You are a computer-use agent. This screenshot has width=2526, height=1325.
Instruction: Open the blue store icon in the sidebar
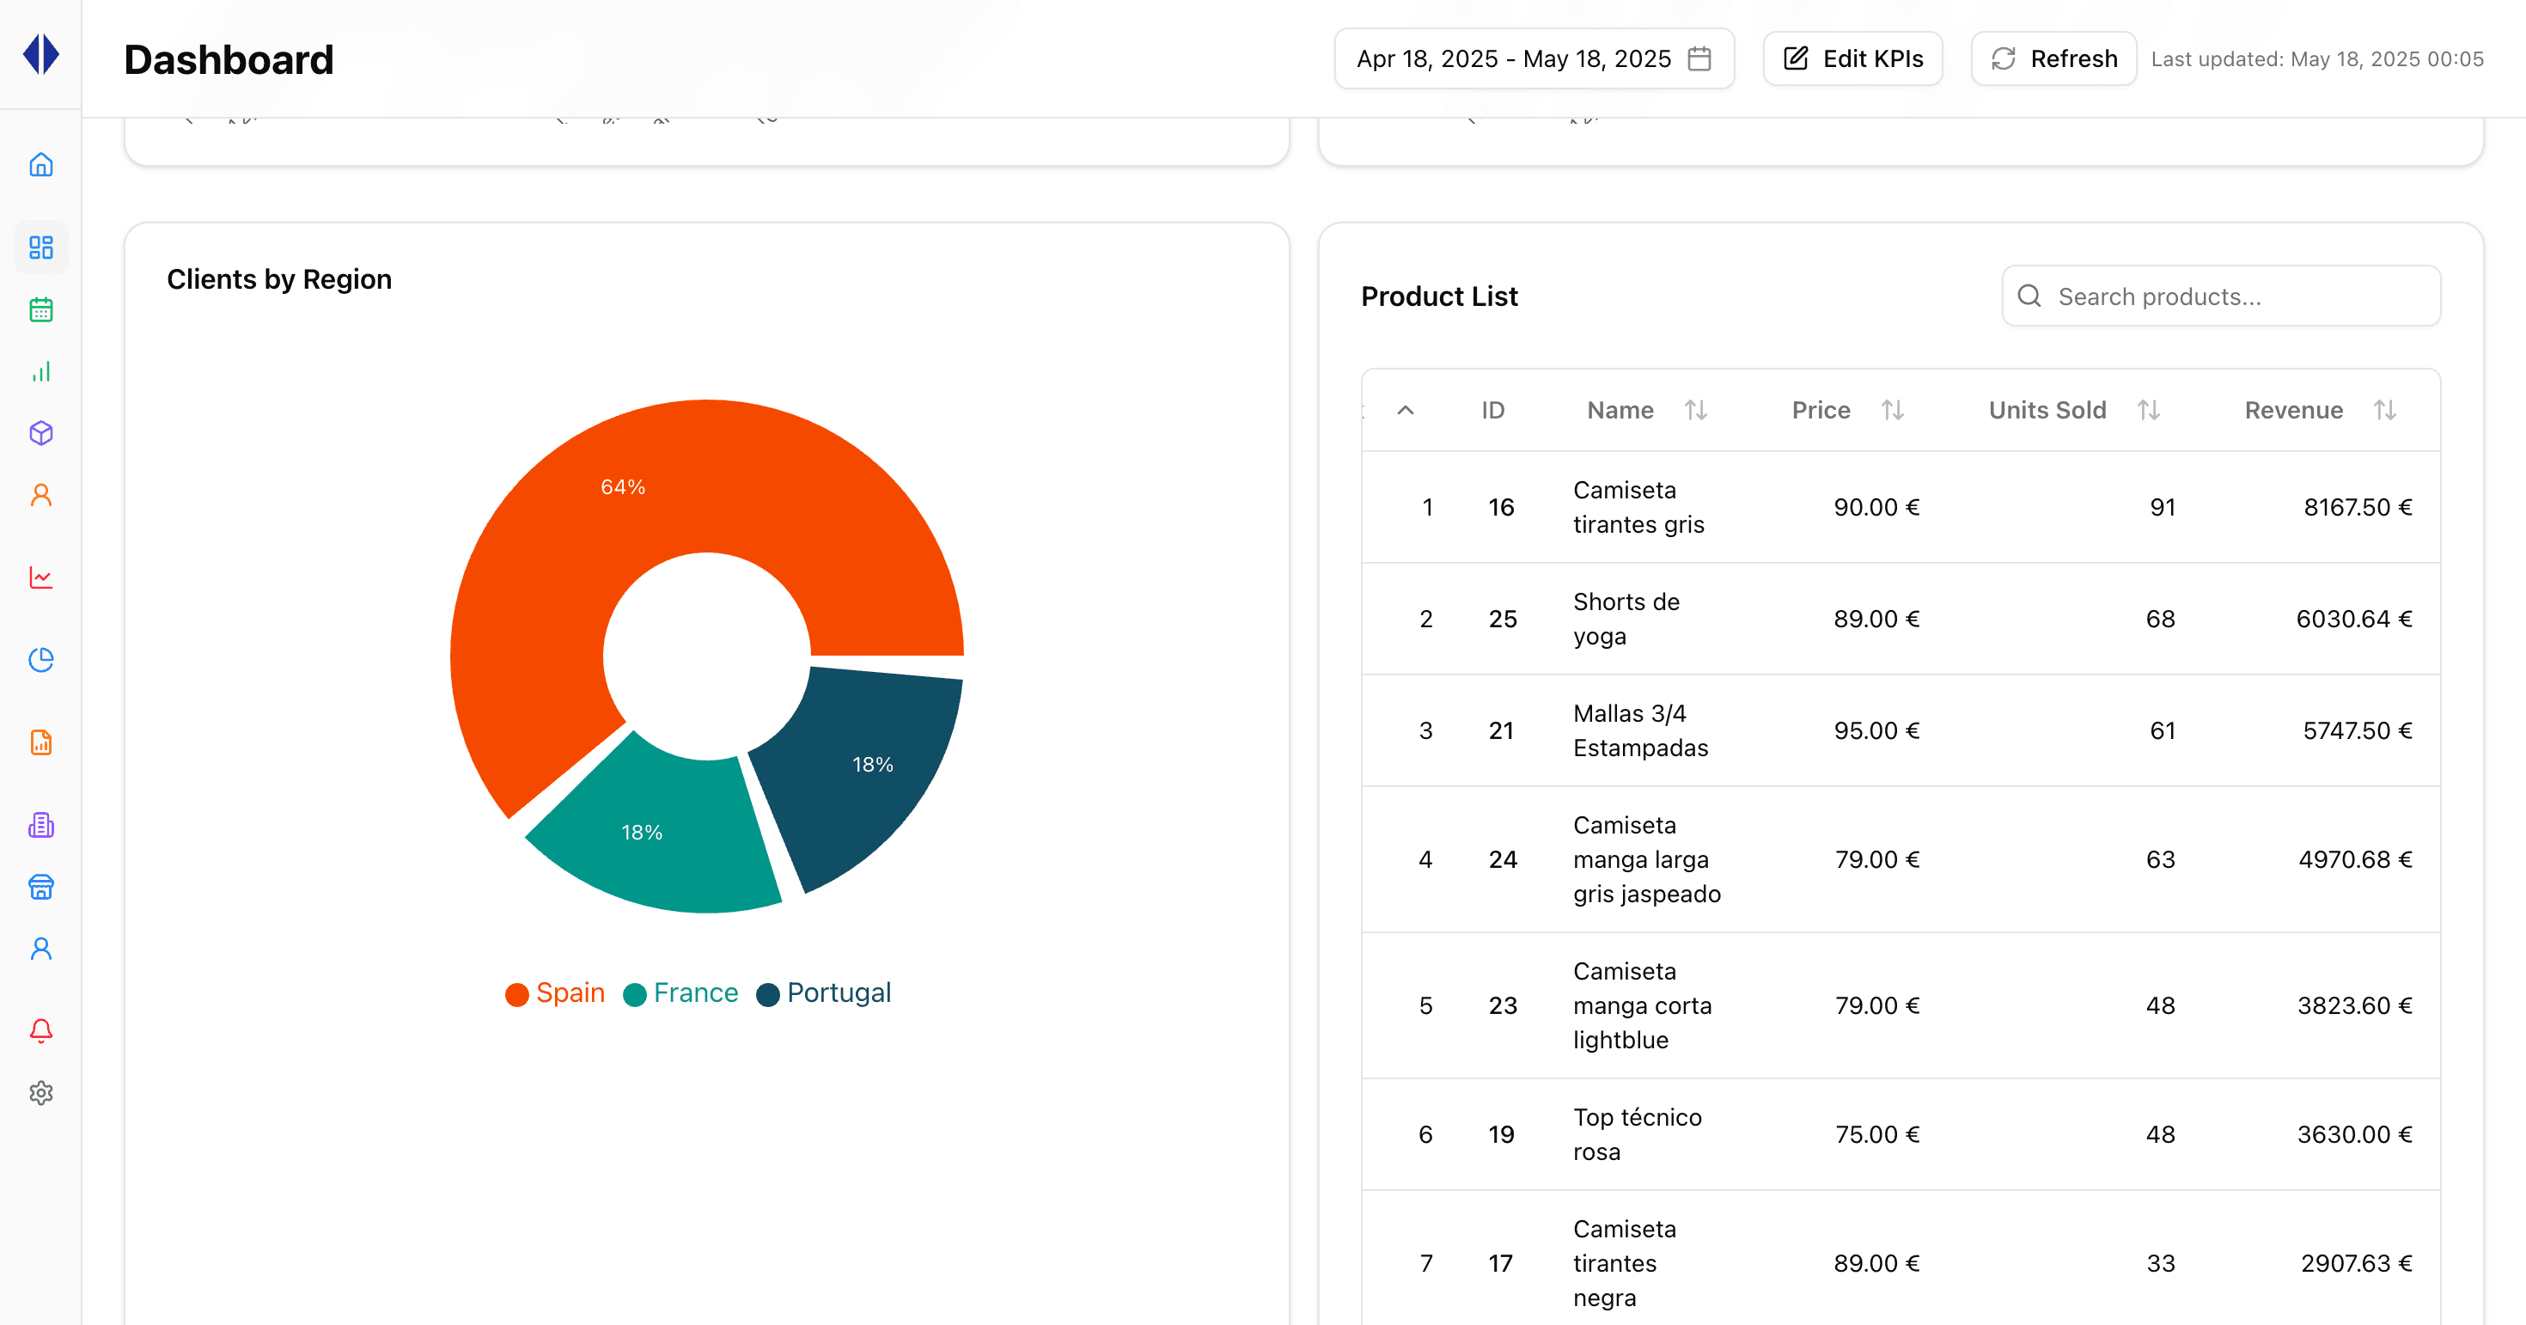point(41,887)
